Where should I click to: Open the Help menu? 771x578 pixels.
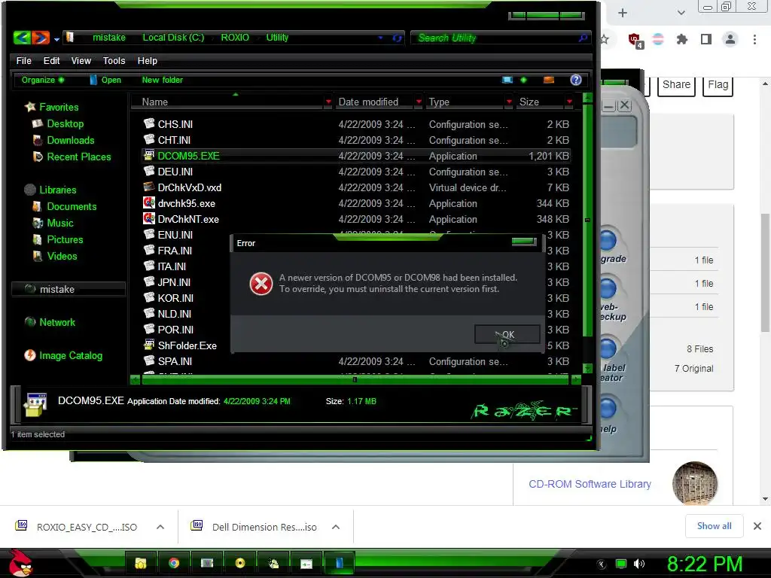point(147,60)
